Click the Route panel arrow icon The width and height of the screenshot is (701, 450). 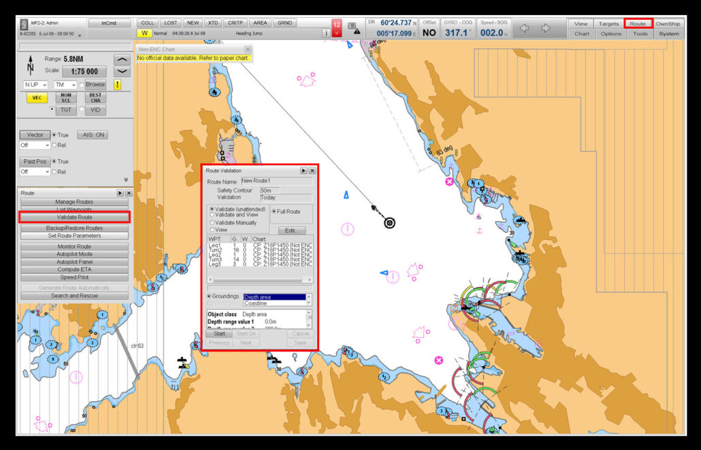[120, 193]
